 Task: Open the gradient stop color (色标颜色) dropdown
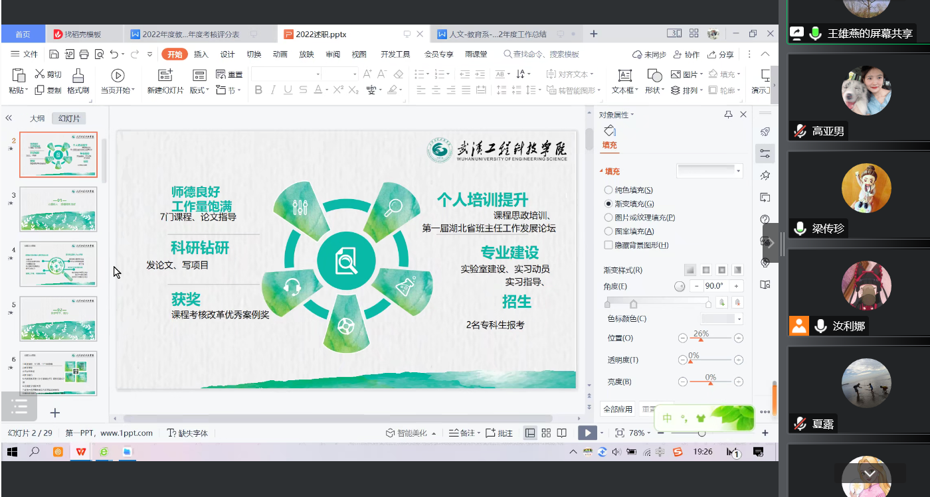739,319
